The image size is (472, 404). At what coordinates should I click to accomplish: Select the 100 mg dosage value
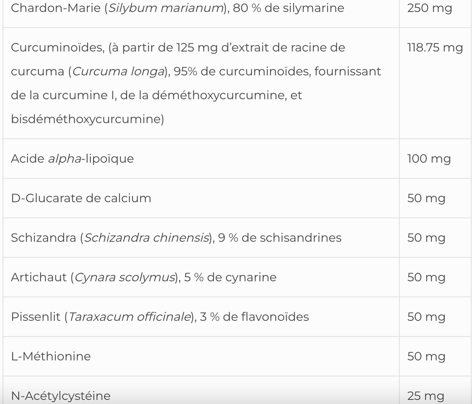(429, 159)
